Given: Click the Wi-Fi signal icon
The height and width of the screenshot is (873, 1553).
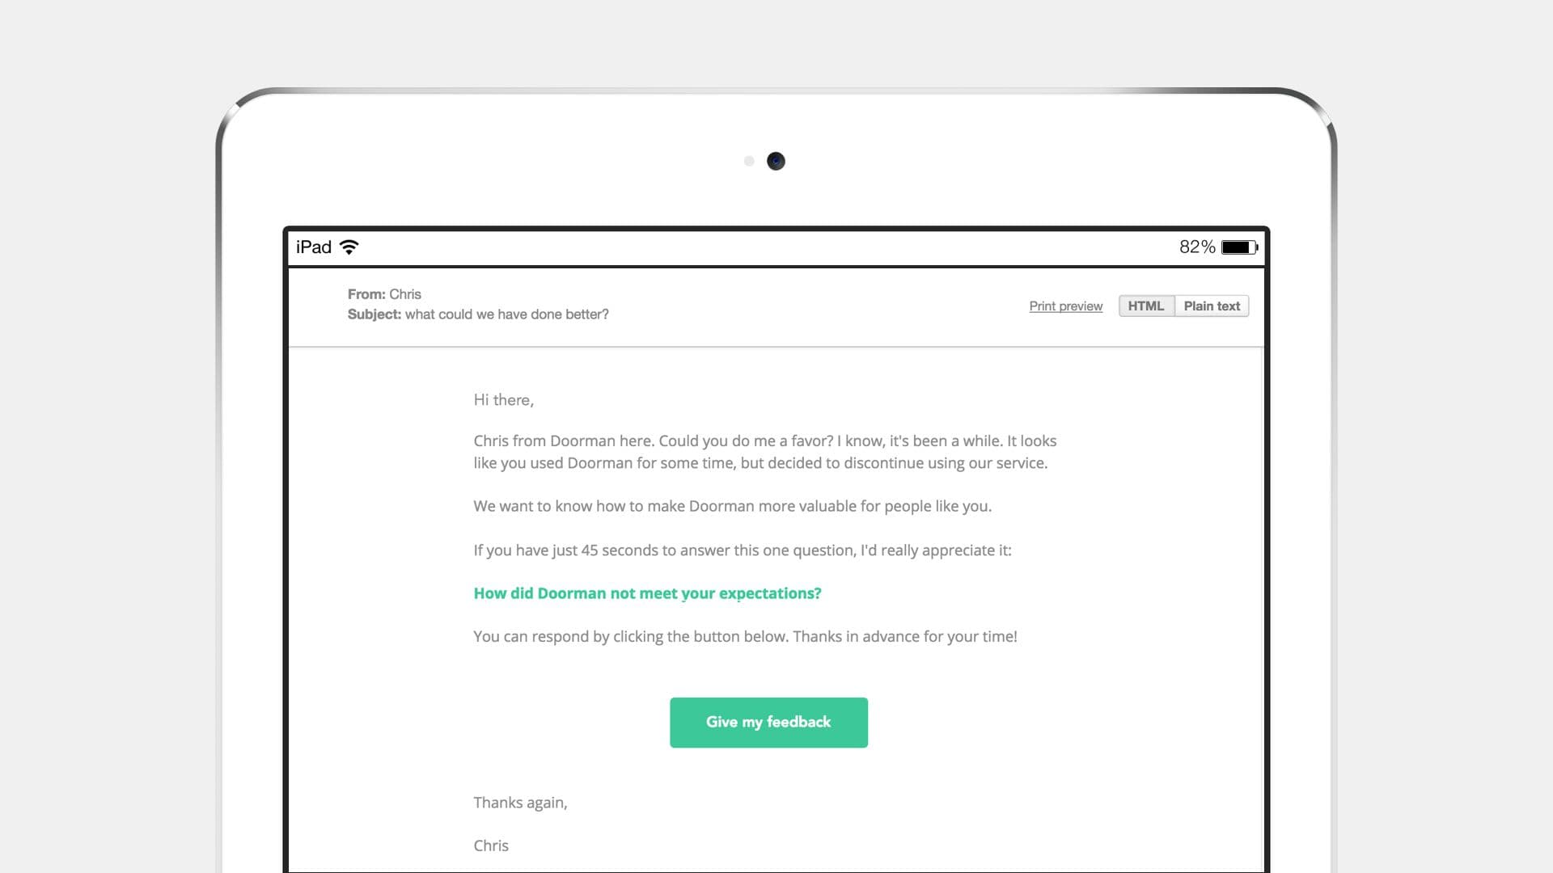Looking at the screenshot, I should (x=349, y=247).
